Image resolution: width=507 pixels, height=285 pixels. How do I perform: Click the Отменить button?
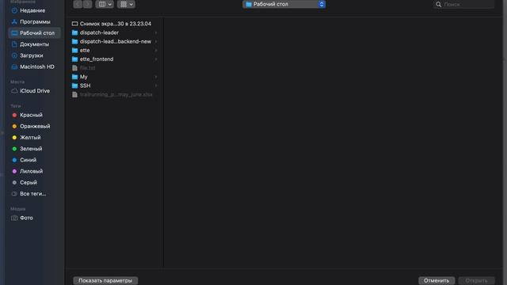(x=436, y=280)
